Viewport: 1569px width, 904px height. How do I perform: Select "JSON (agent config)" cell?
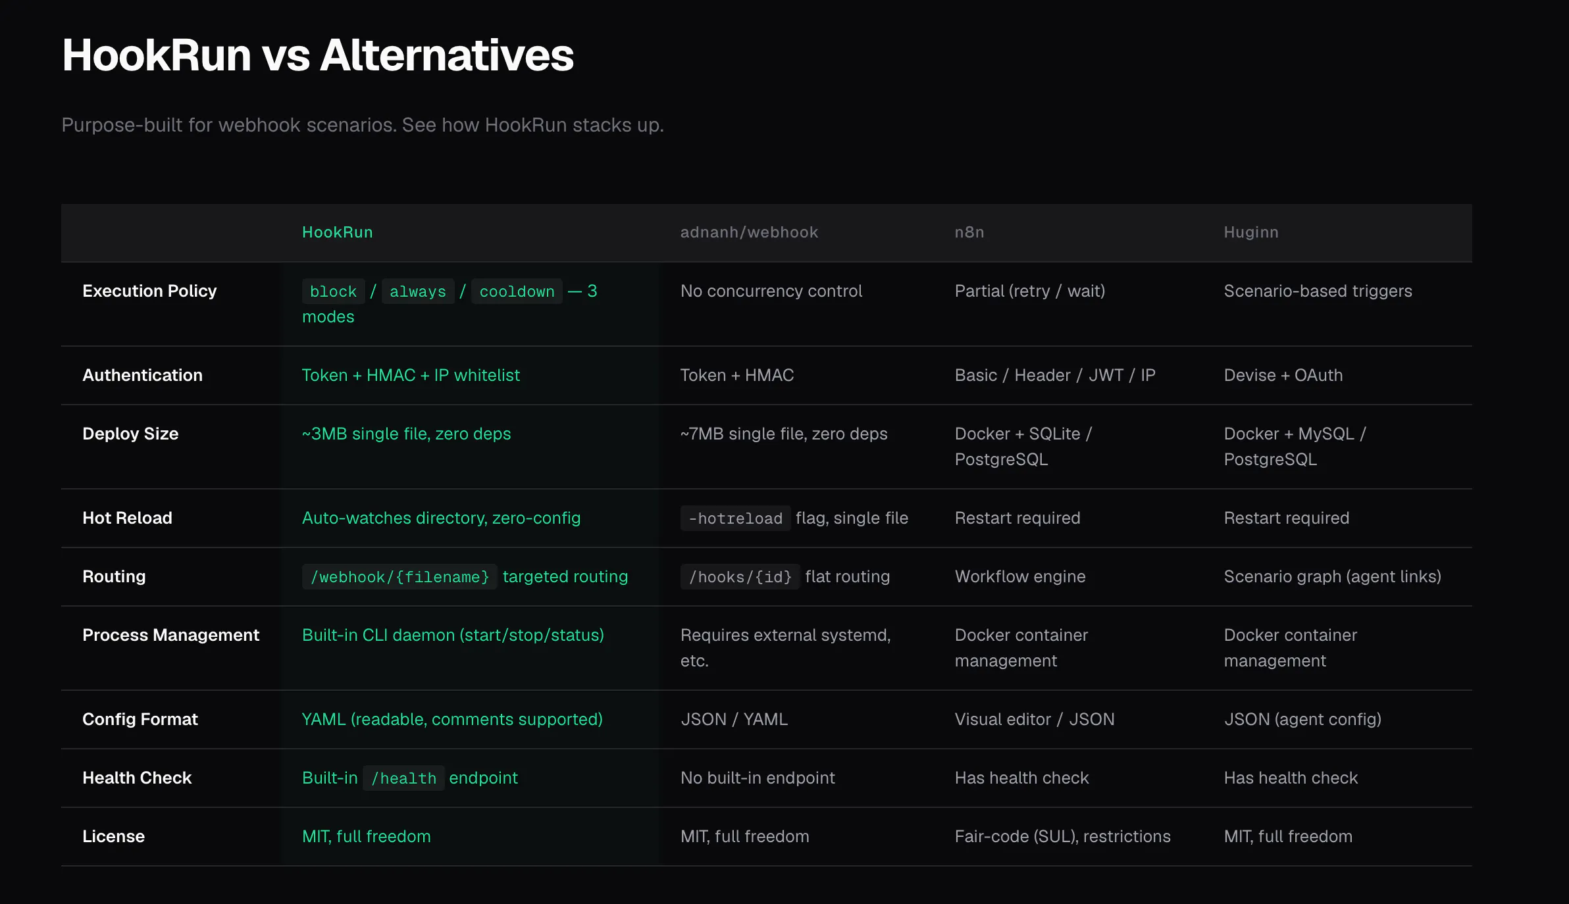coord(1302,719)
